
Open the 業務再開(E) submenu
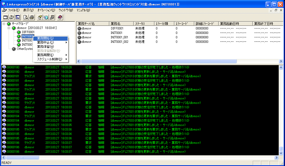[x=50, y=55]
